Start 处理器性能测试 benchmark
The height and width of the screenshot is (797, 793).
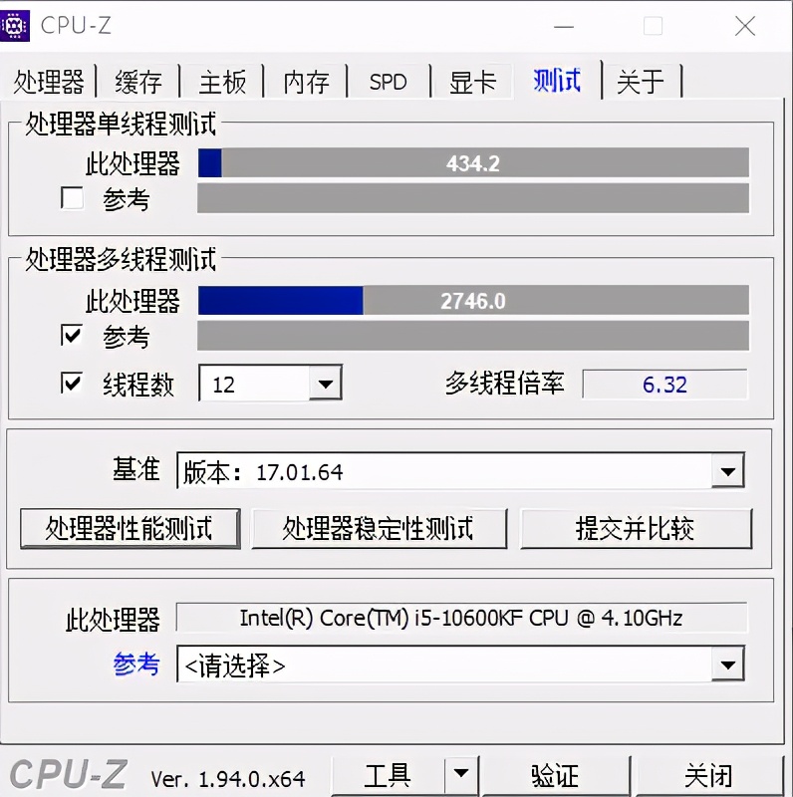131,529
